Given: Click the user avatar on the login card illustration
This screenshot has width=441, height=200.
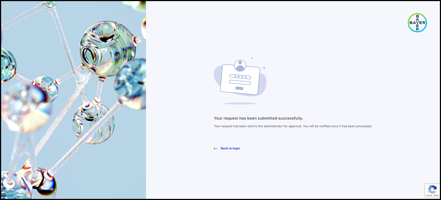Looking at the screenshot, I should click(240, 66).
